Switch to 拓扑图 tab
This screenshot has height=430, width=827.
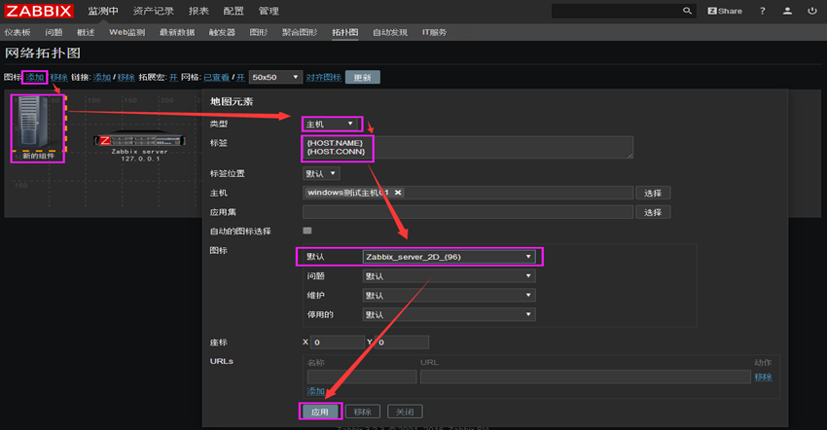345,32
